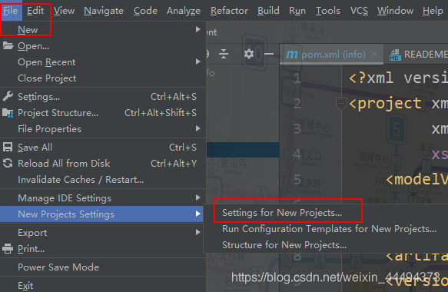Open the Analyze menu
This screenshot has width=448, height=292.
pyautogui.click(x=184, y=11)
